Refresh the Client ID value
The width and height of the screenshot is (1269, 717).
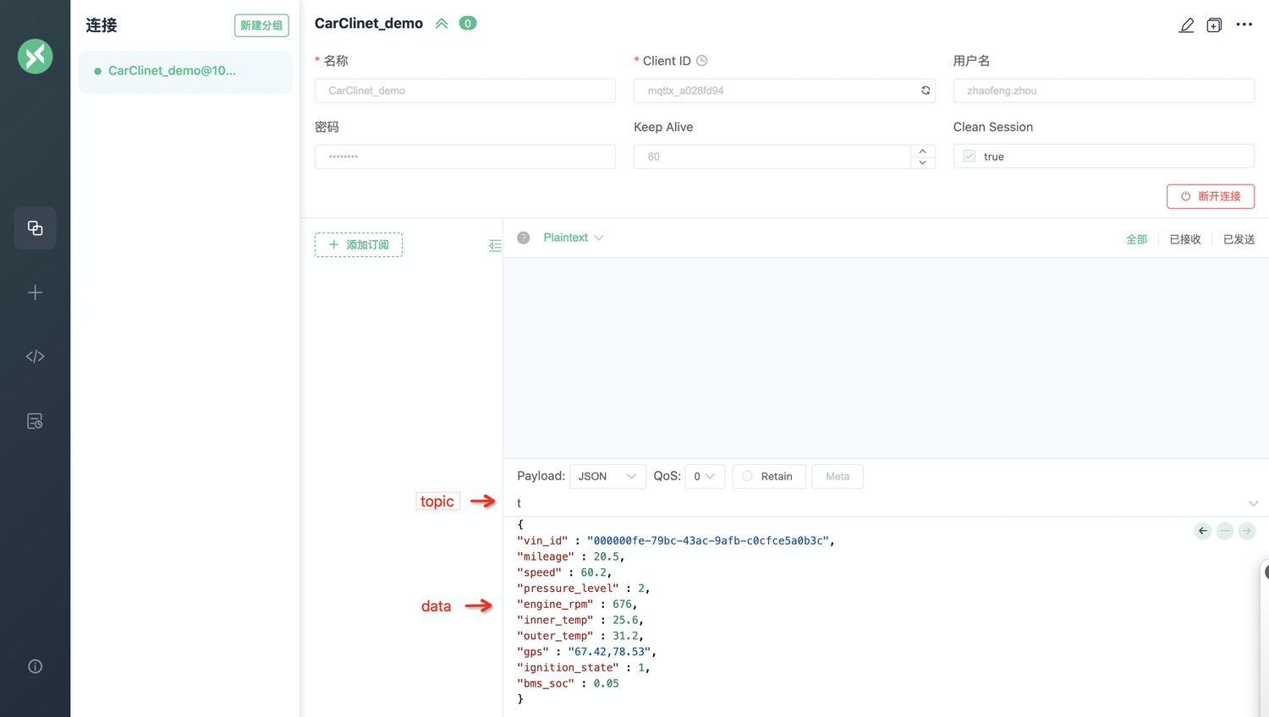coord(926,90)
